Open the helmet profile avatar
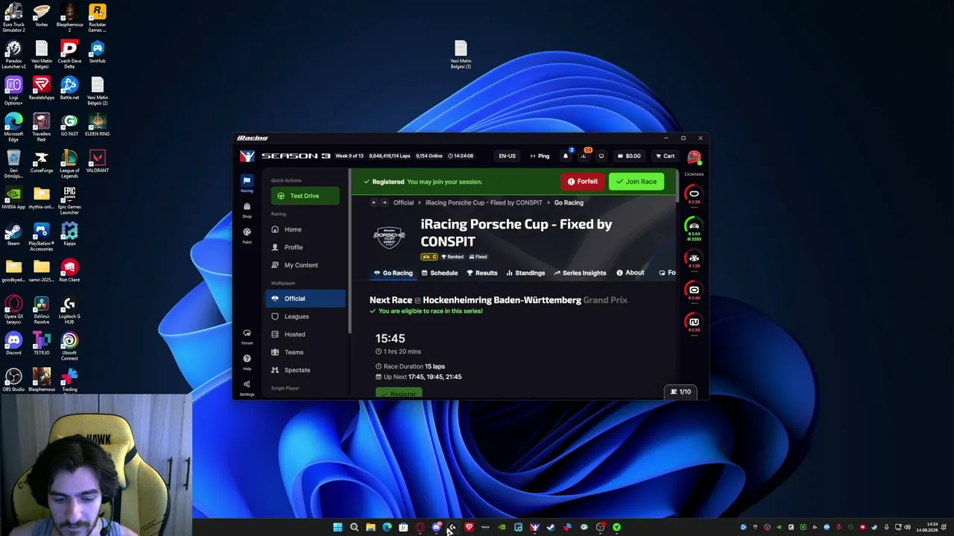This screenshot has width=954, height=536. 694,157
